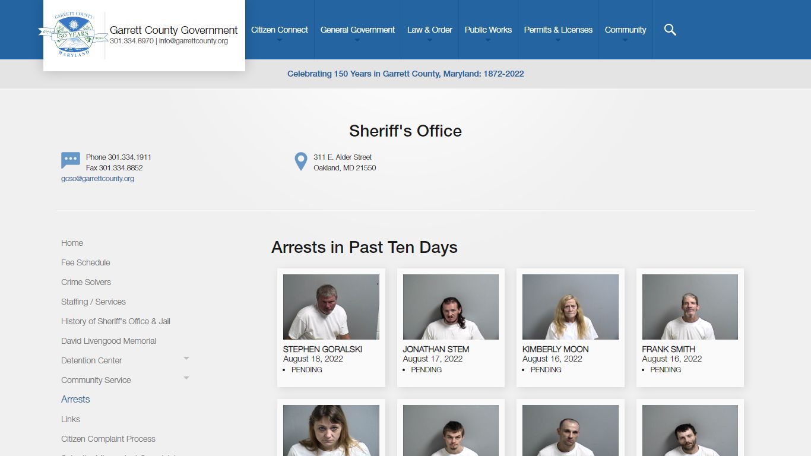
Task: Open the Community menu
Action: (x=625, y=30)
